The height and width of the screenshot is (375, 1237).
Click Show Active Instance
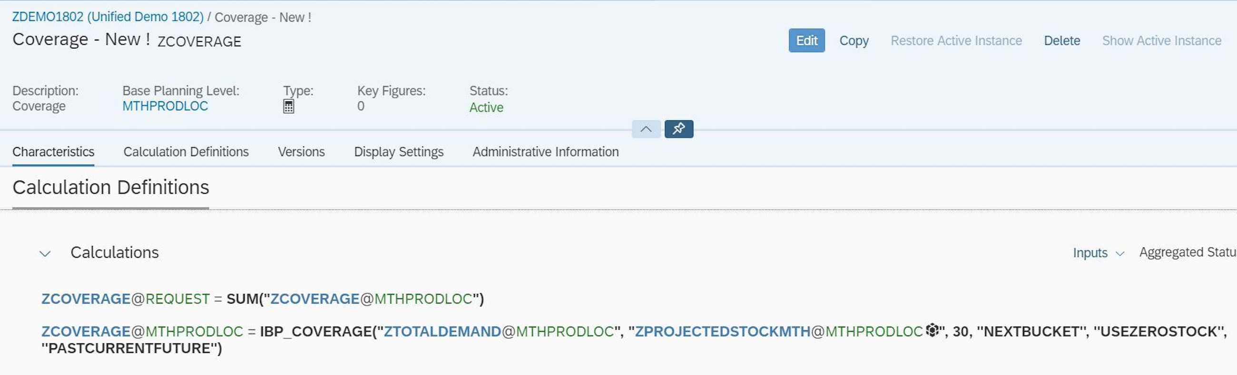[x=1161, y=41]
